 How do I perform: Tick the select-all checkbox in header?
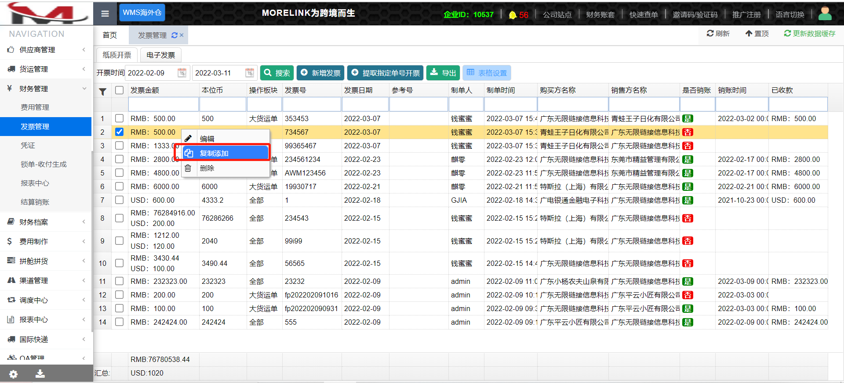(119, 90)
